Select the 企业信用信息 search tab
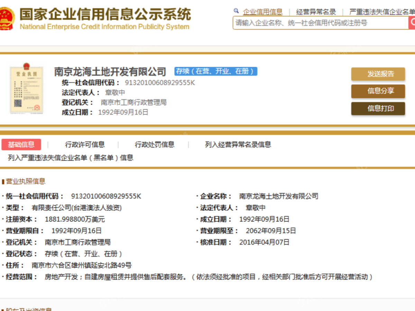The image size is (415, 311). tap(263, 12)
